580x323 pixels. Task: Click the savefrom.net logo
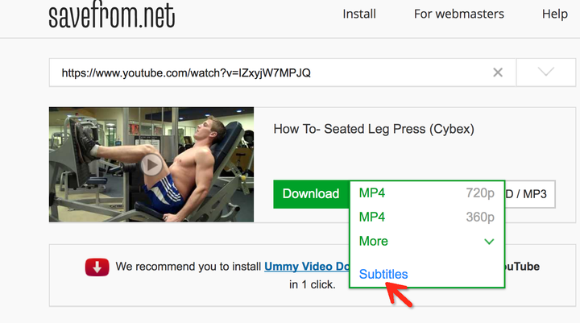tap(112, 15)
